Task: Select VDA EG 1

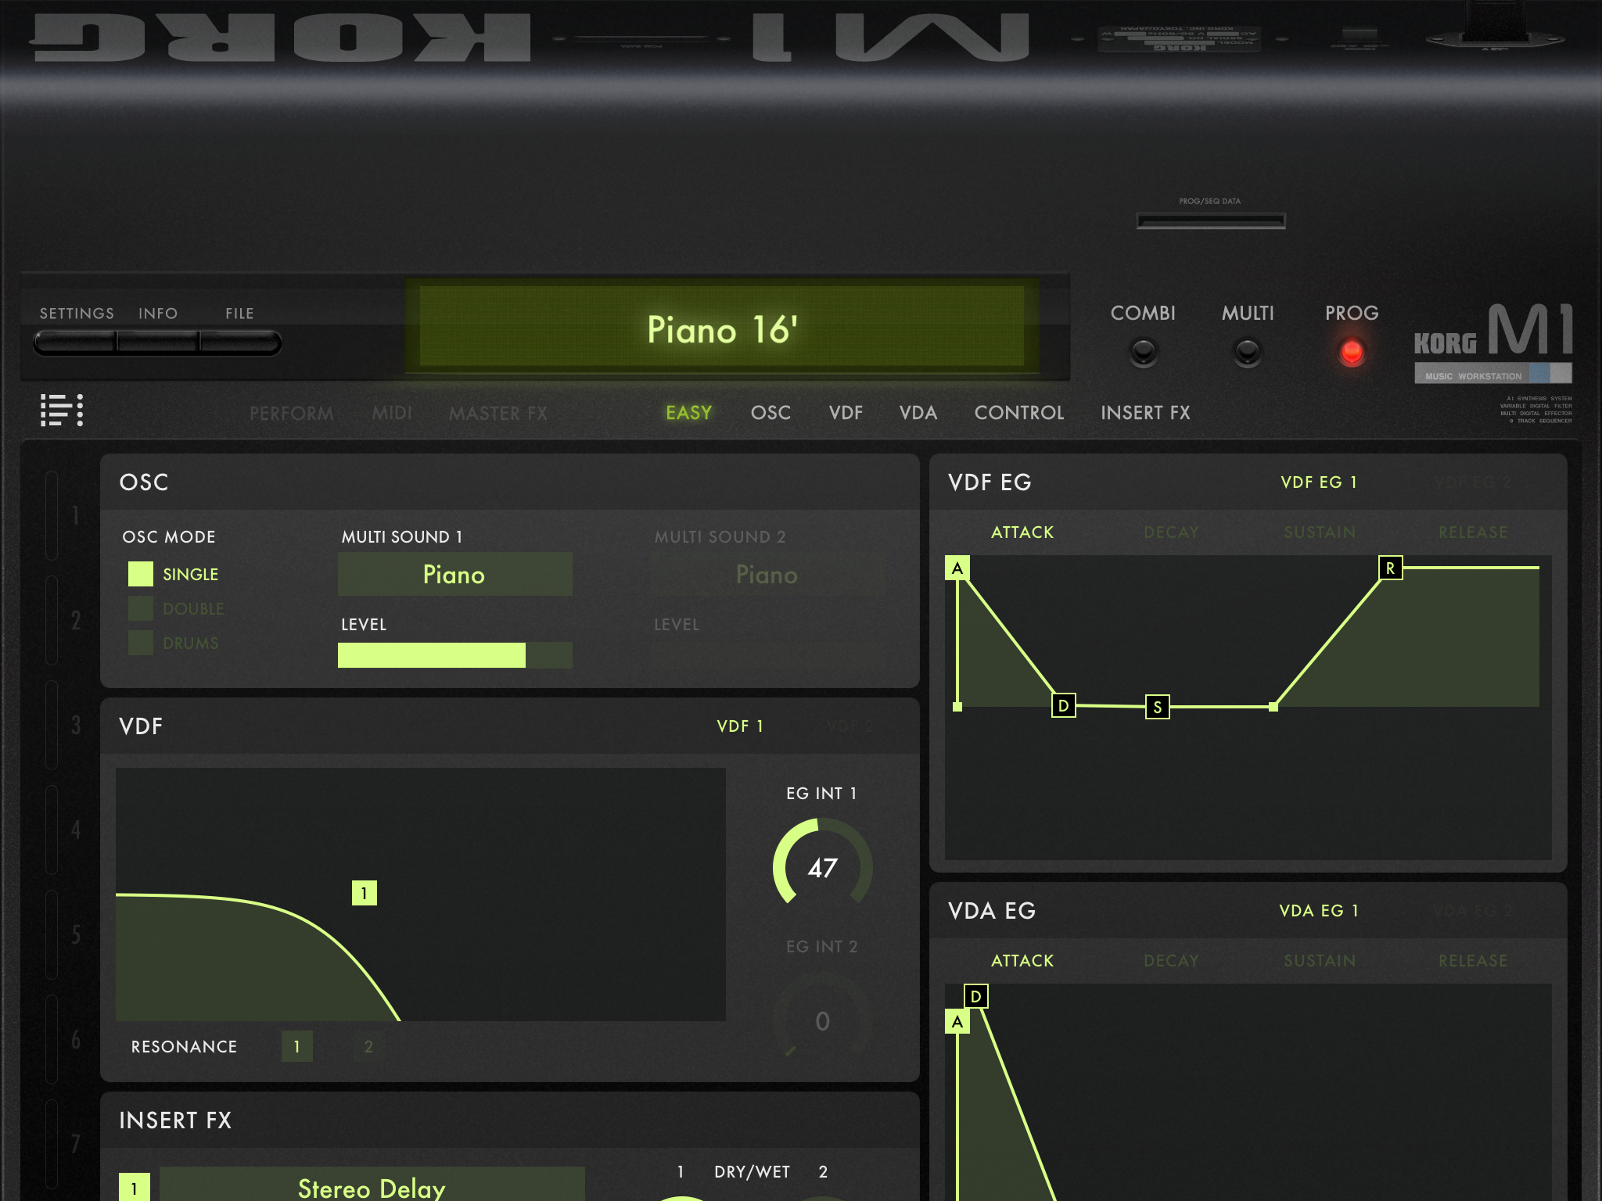Action: tap(1319, 911)
